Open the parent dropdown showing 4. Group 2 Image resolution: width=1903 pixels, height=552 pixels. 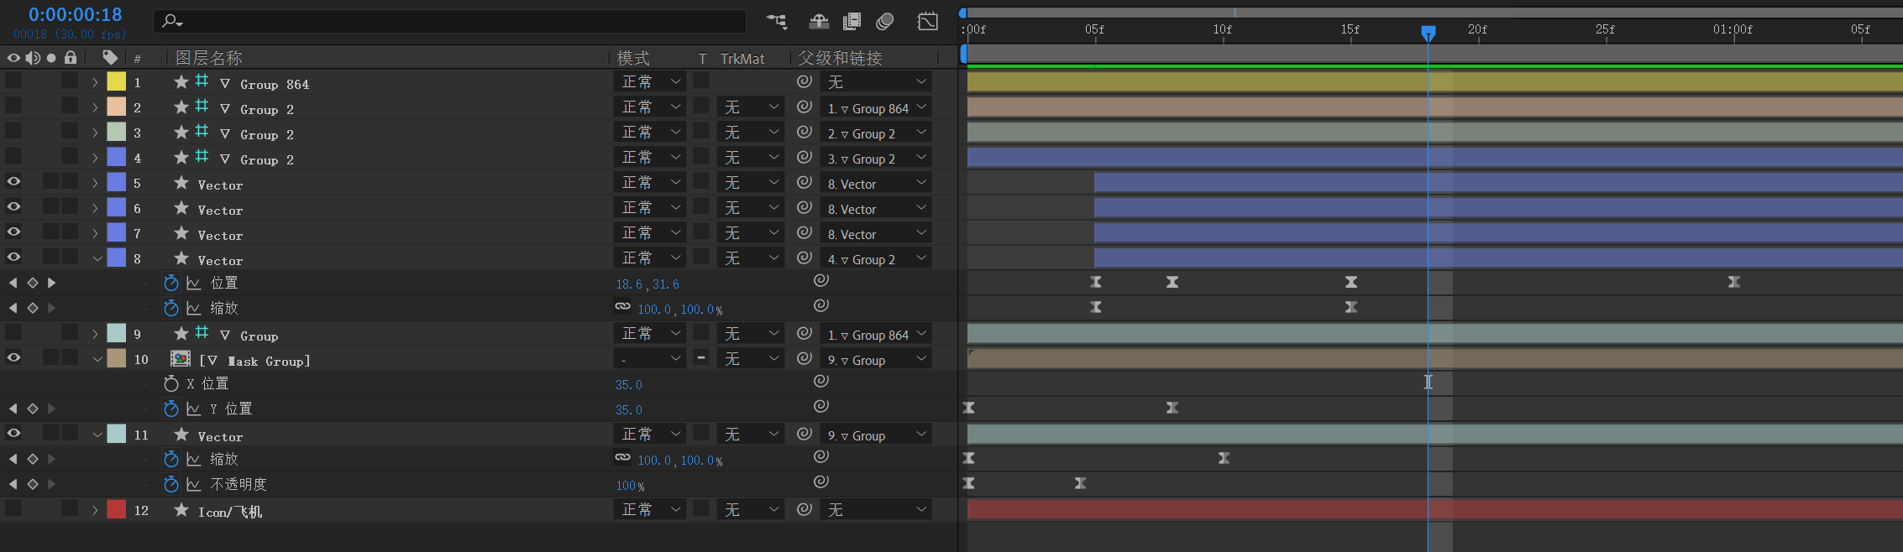pos(877,259)
